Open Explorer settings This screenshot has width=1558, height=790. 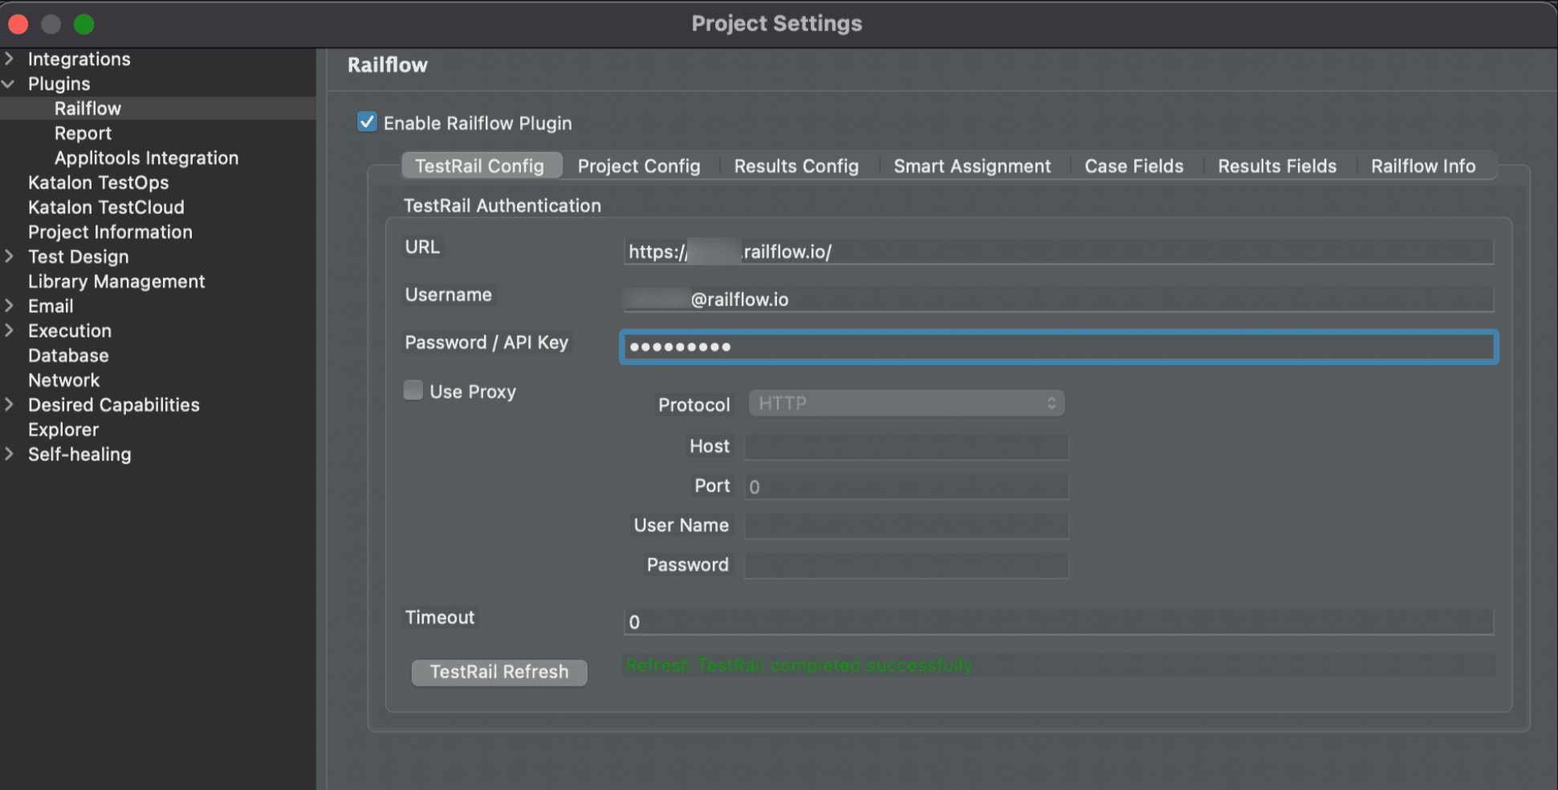pos(63,430)
